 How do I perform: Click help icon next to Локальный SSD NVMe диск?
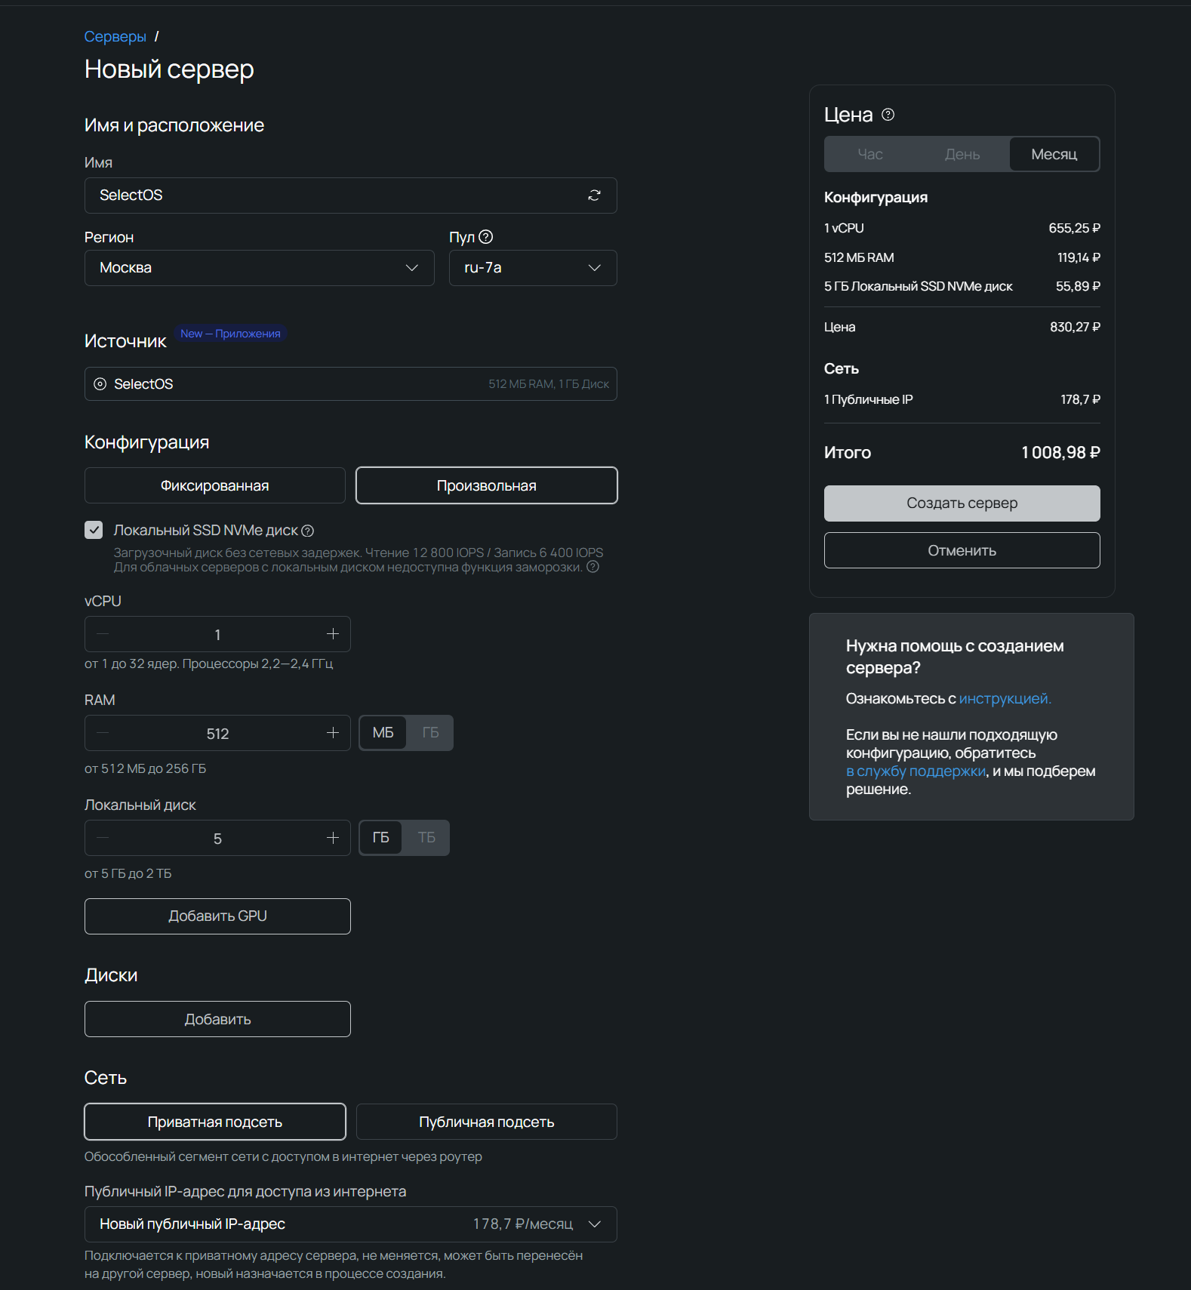point(308,531)
